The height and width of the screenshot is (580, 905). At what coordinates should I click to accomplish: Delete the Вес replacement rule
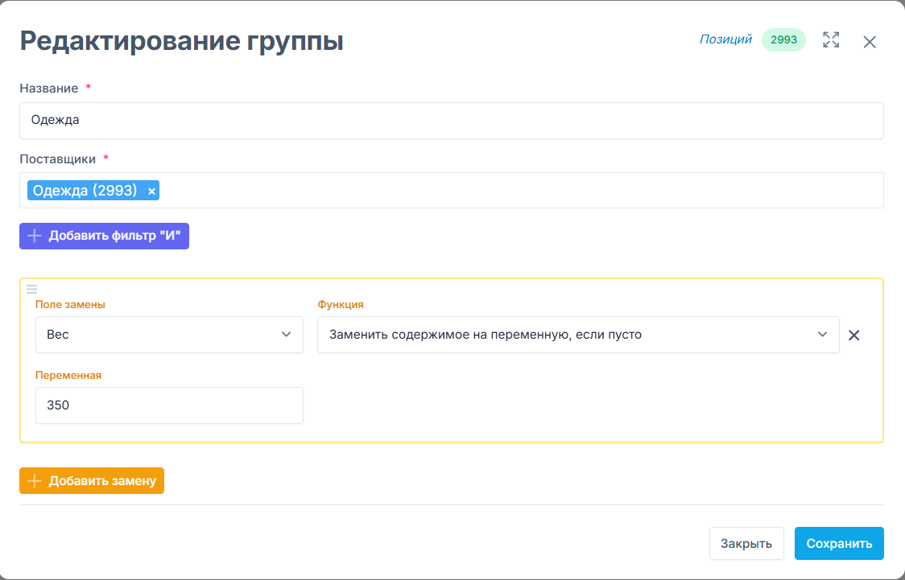(854, 335)
